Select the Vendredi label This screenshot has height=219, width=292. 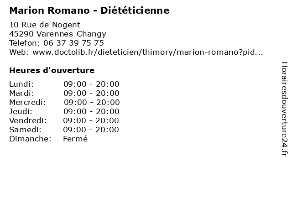pos(28,120)
